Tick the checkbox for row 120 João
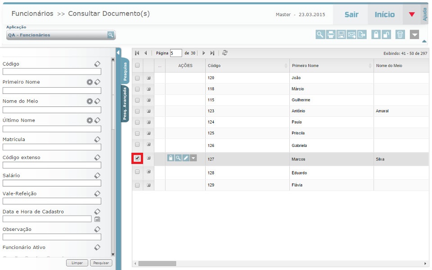Viewport: 432px width, 270px height. (x=137, y=78)
